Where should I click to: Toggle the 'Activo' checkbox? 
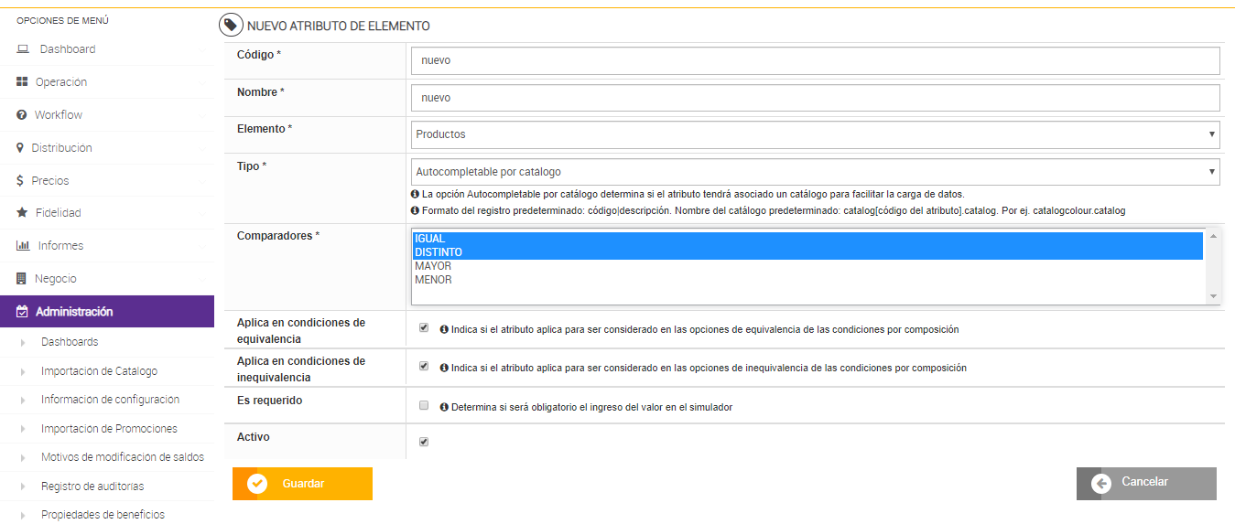(423, 442)
